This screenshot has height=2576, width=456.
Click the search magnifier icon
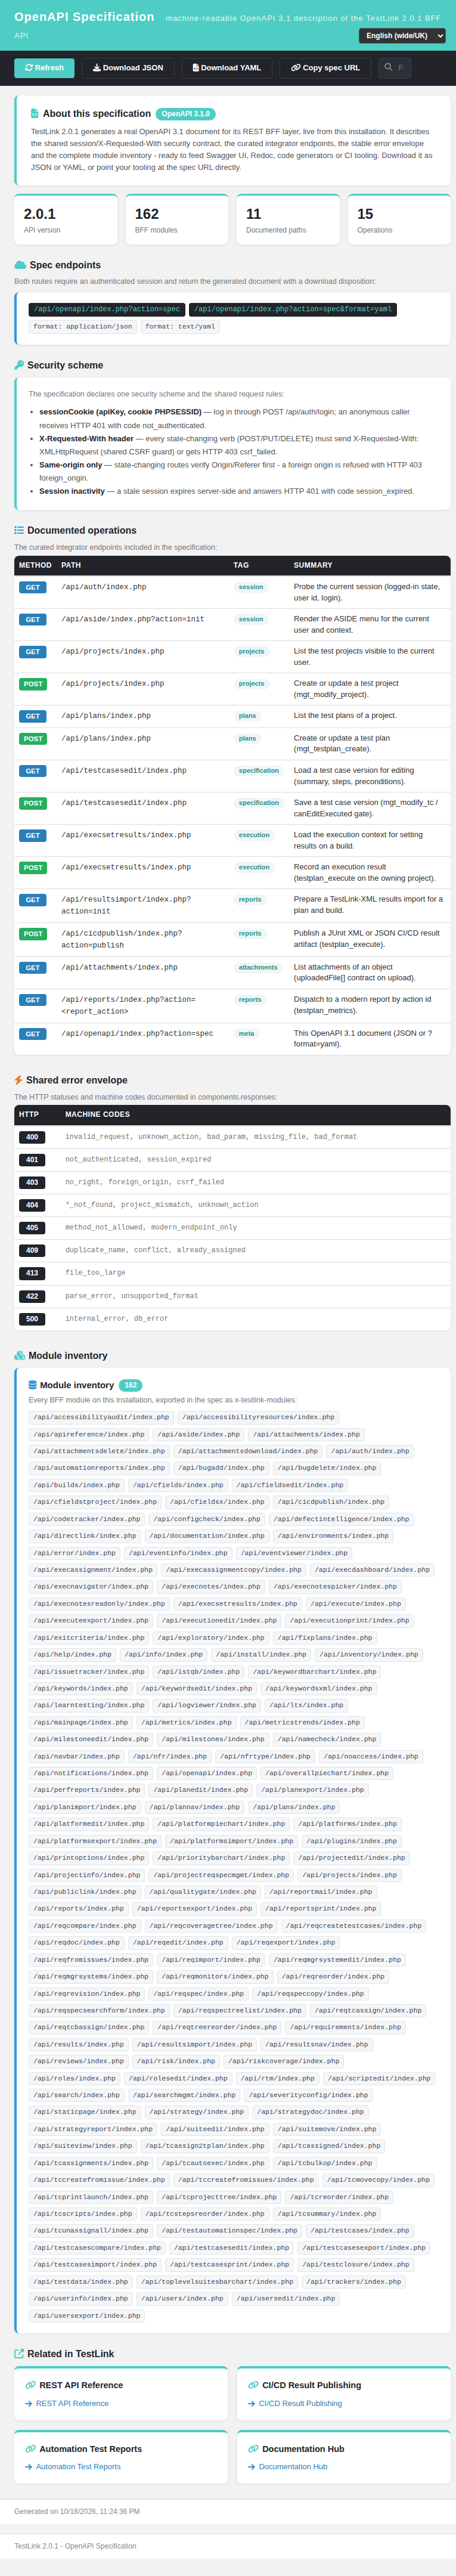(388, 68)
